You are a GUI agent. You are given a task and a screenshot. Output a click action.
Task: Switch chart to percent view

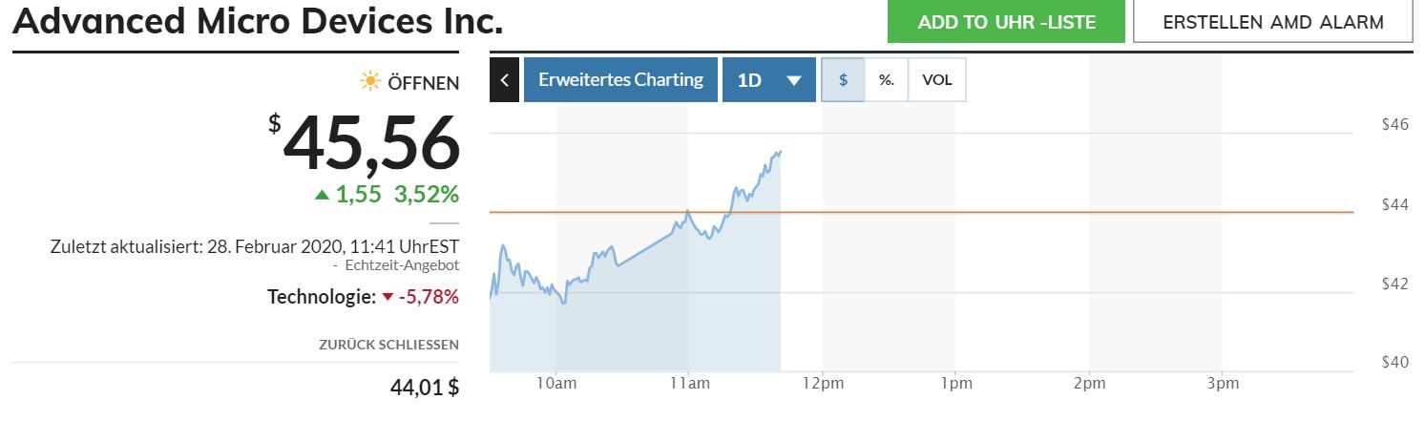887,80
